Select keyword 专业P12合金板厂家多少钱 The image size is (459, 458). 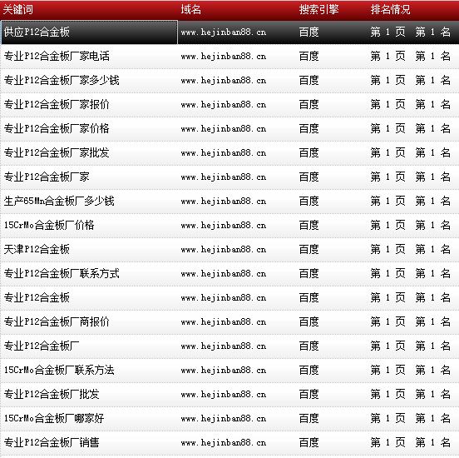point(62,80)
